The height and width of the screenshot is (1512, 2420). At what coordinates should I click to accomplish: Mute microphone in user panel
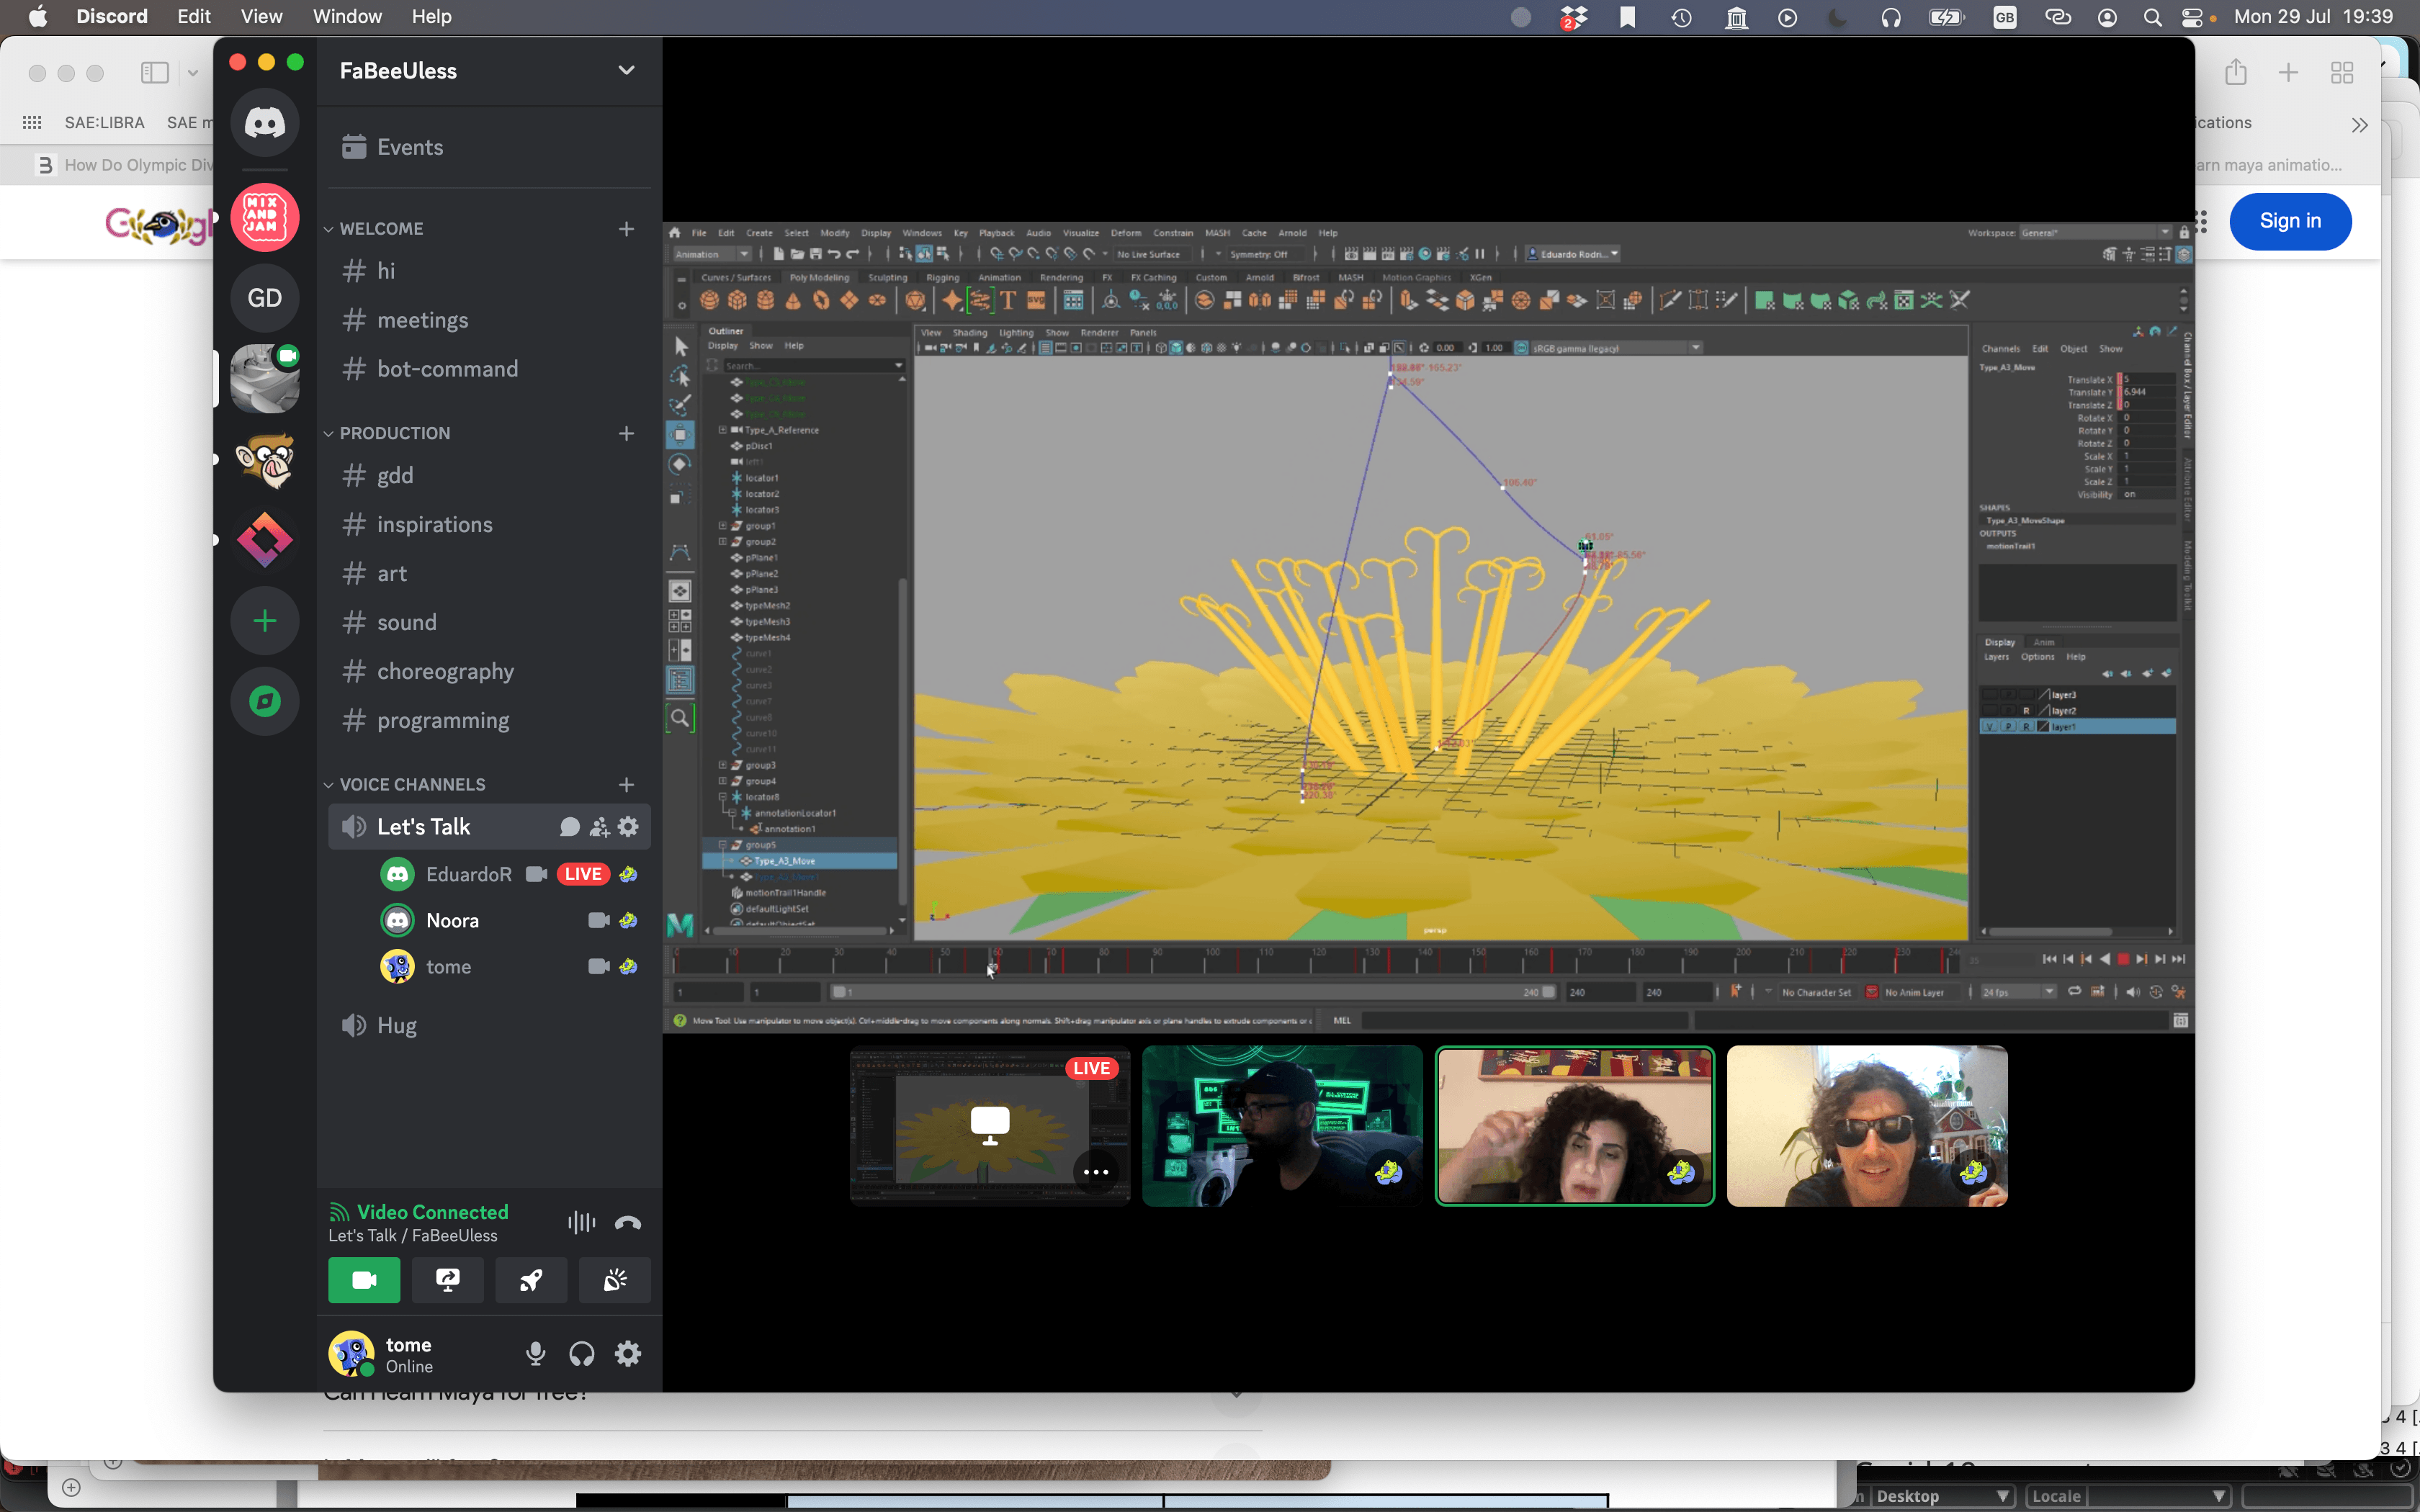click(x=535, y=1354)
